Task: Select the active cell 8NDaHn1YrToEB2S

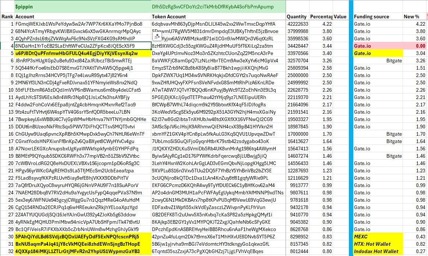Action: [x=83, y=46]
